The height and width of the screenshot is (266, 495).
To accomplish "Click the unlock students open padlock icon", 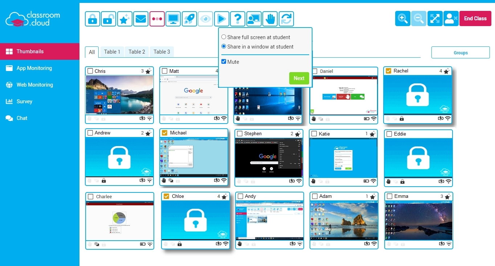I will pos(109,19).
